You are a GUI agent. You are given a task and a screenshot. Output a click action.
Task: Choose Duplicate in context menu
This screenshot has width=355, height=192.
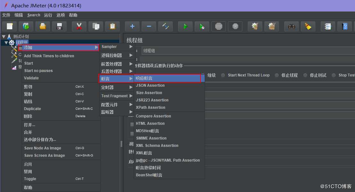pos(61,109)
